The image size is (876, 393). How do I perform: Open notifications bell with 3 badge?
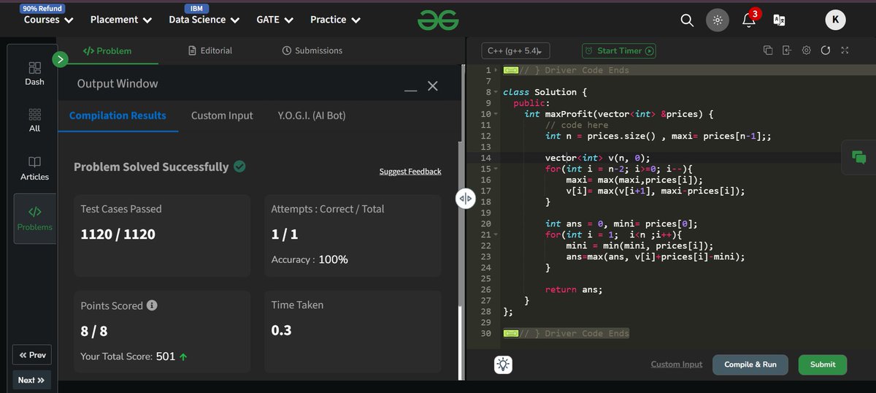750,19
